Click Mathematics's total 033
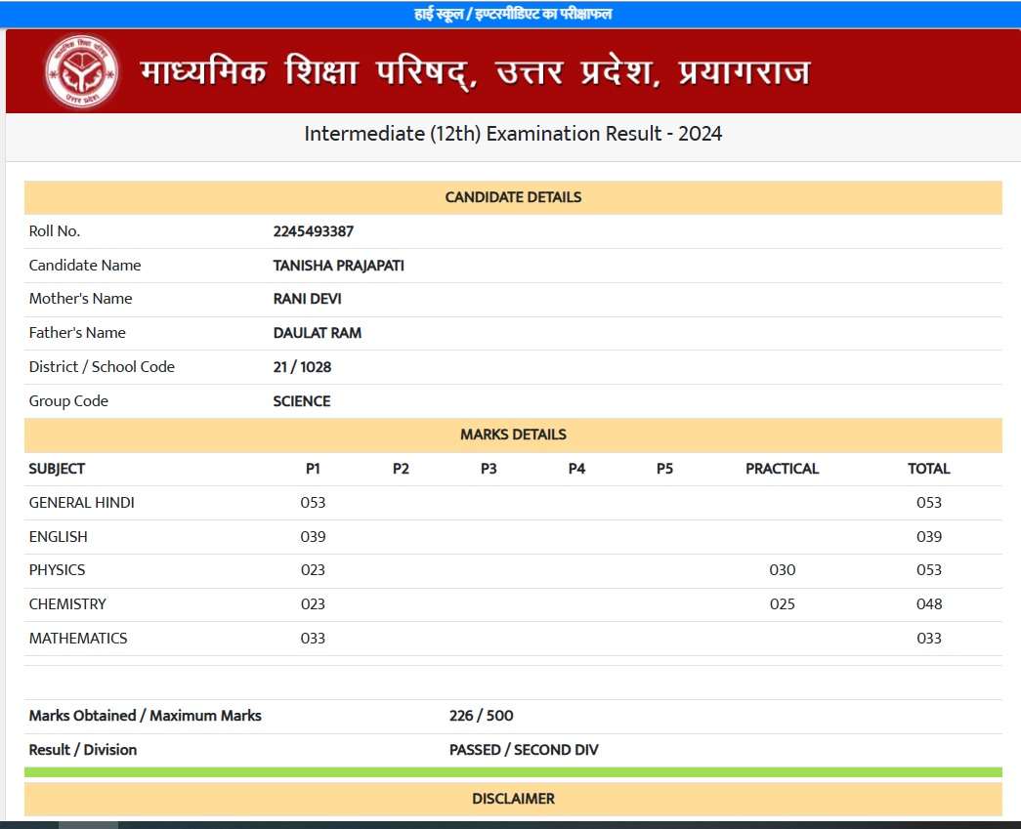 pyautogui.click(x=929, y=639)
